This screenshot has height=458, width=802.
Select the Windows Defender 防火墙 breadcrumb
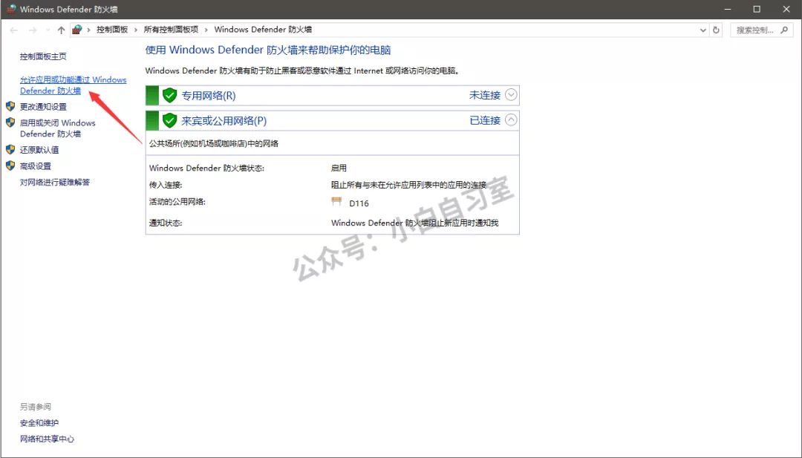tap(263, 30)
